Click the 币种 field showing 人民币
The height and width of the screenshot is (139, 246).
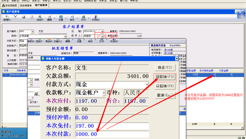136,93
